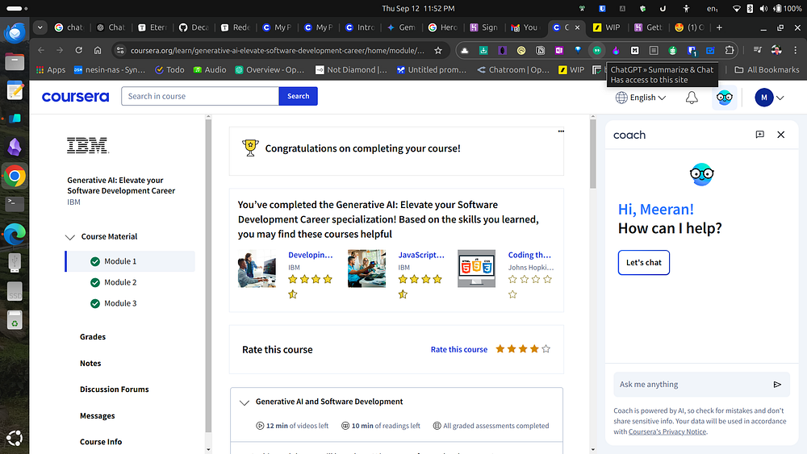Screen dimensions: 807x454
Task: Click the send arrow in Coach chat
Action: click(777, 385)
